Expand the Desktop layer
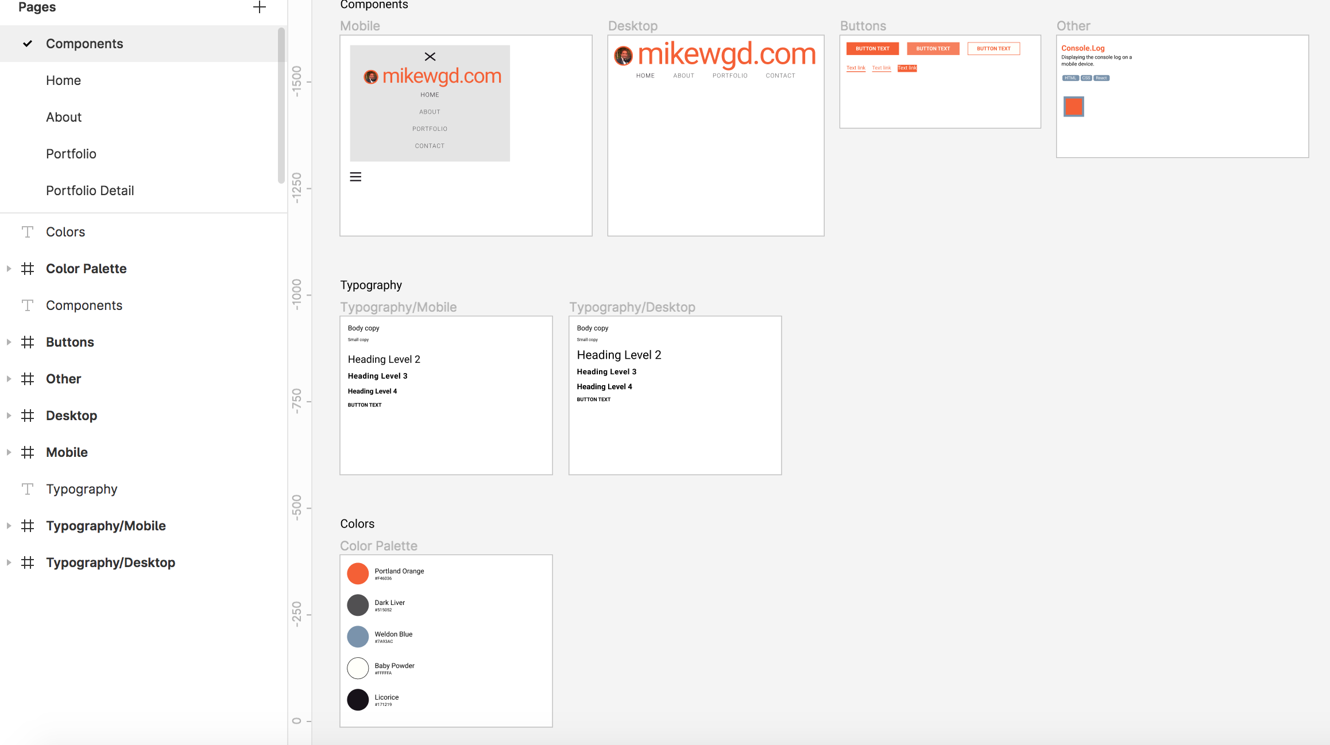This screenshot has width=1330, height=745. tap(9, 416)
